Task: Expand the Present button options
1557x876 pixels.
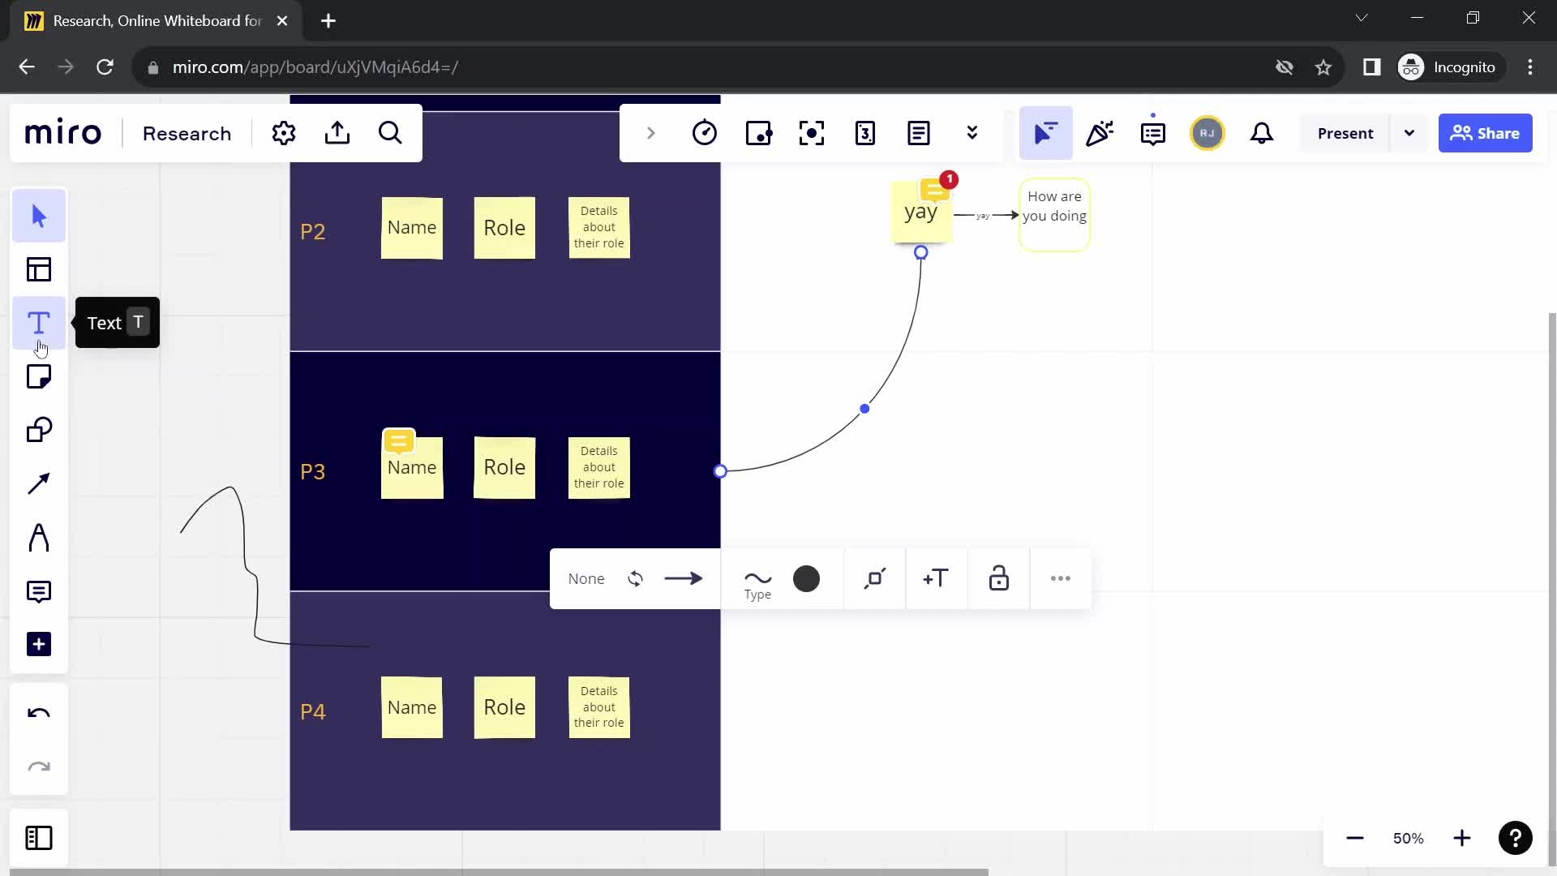Action: (1409, 133)
